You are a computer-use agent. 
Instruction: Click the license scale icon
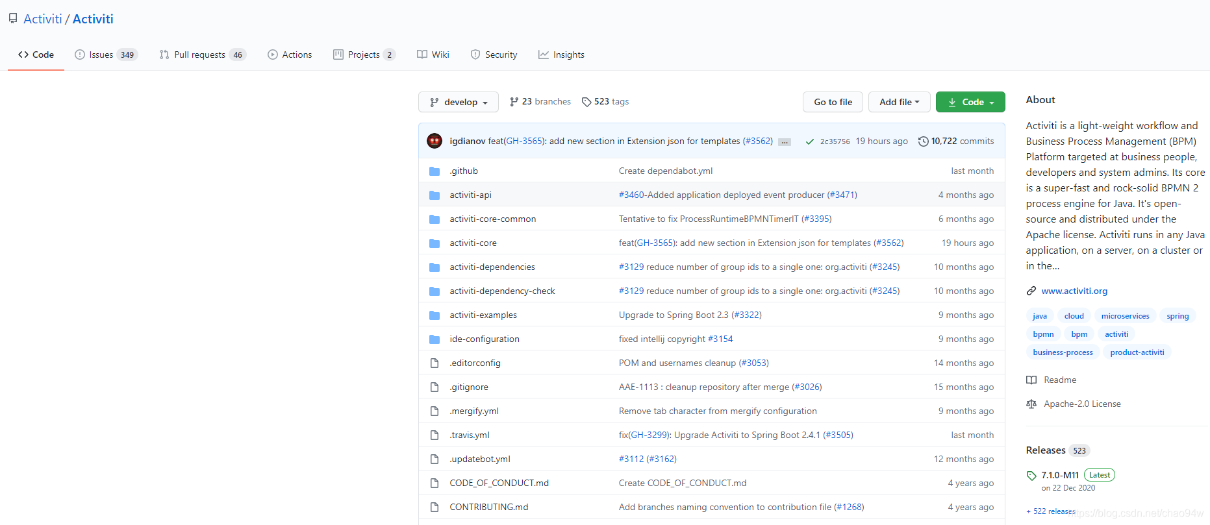1031,404
